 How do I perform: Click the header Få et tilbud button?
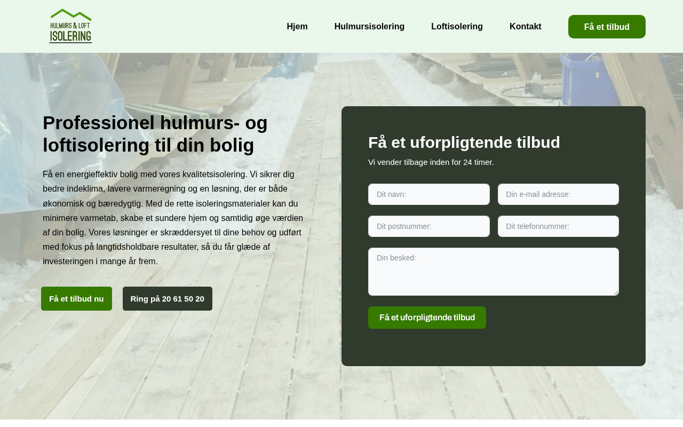tap(607, 27)
